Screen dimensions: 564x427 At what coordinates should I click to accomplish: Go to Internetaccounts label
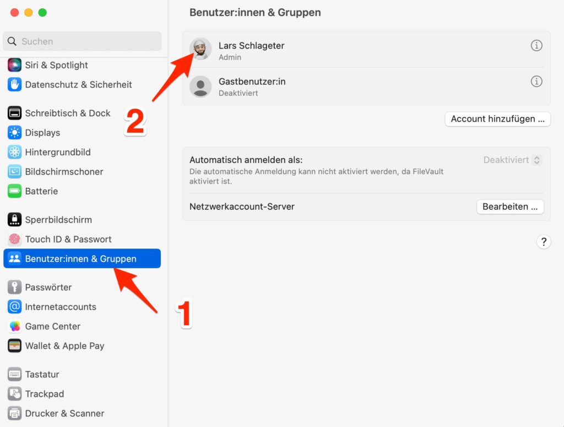[x=61, y=307]
